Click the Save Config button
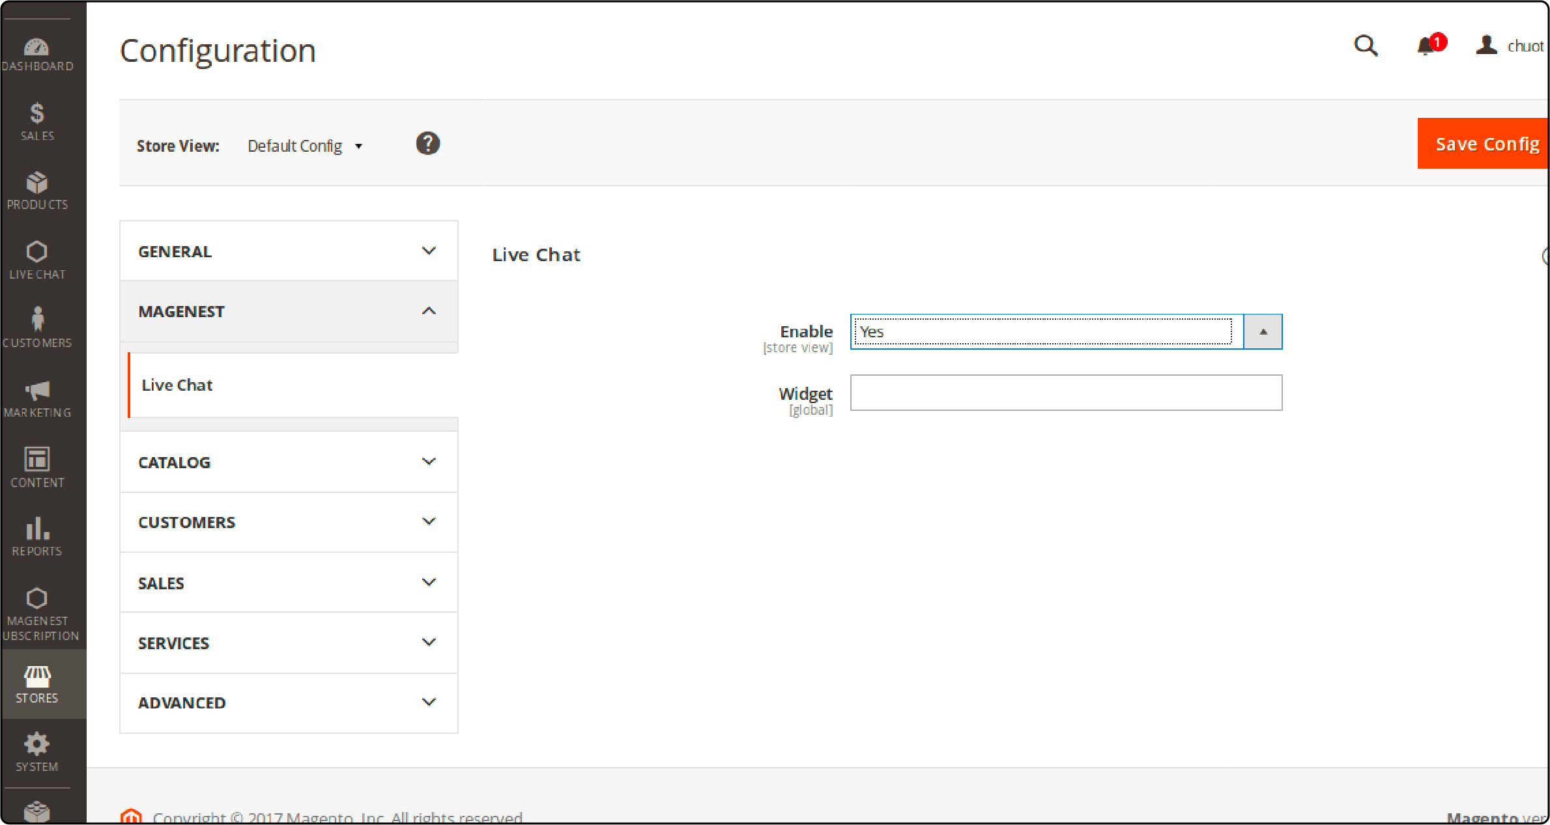Screen dimensions: 1550x825 tap(1482, 143)
